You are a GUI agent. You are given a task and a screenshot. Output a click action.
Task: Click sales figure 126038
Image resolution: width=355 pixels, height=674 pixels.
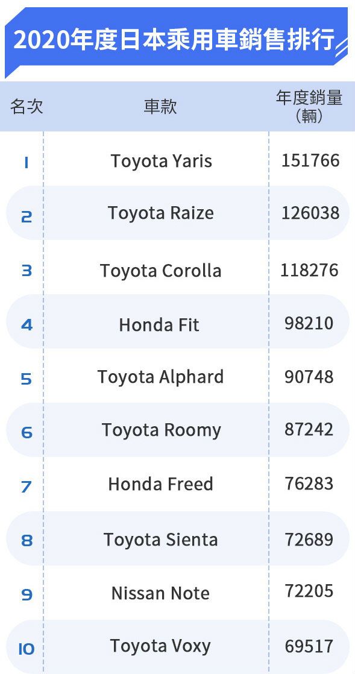310,213
